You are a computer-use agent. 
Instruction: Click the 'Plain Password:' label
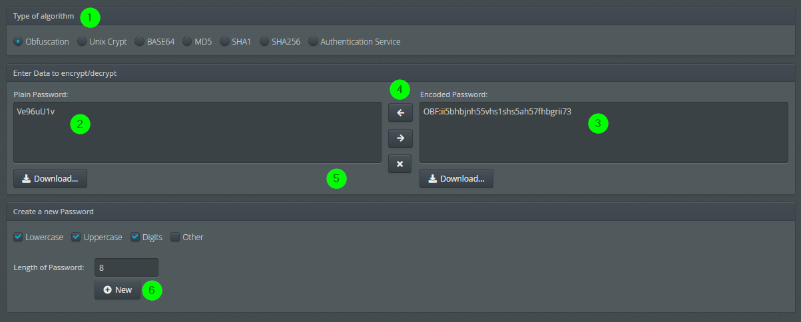tap(41, 94)
